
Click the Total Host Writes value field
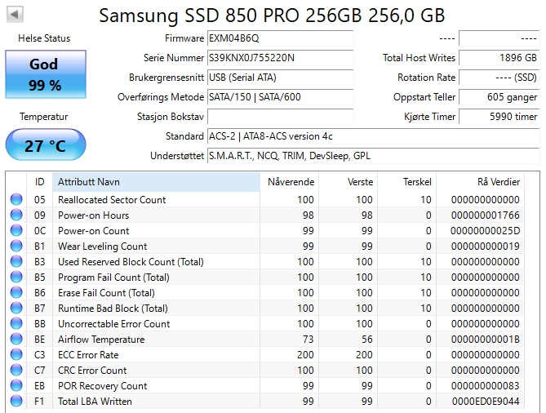[499, 58]
